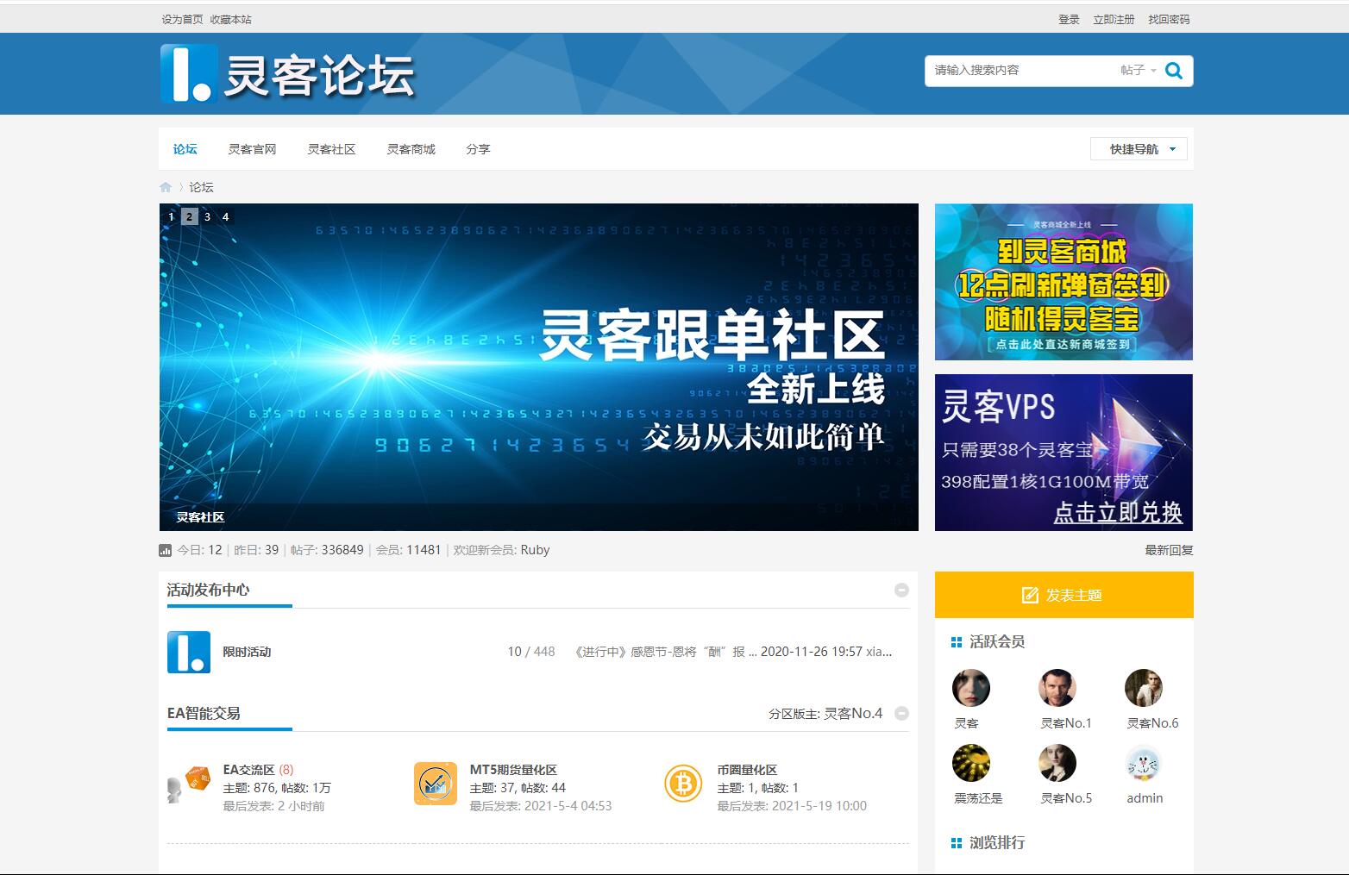Open the 灵客商城 nav tab
The width and height of the screenshot is (1349, 875).
tap(411, 149)
